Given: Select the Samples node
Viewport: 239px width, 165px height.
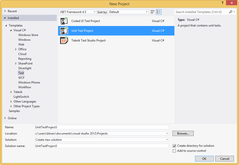Looking at the screenshot, I should [14, 111].
